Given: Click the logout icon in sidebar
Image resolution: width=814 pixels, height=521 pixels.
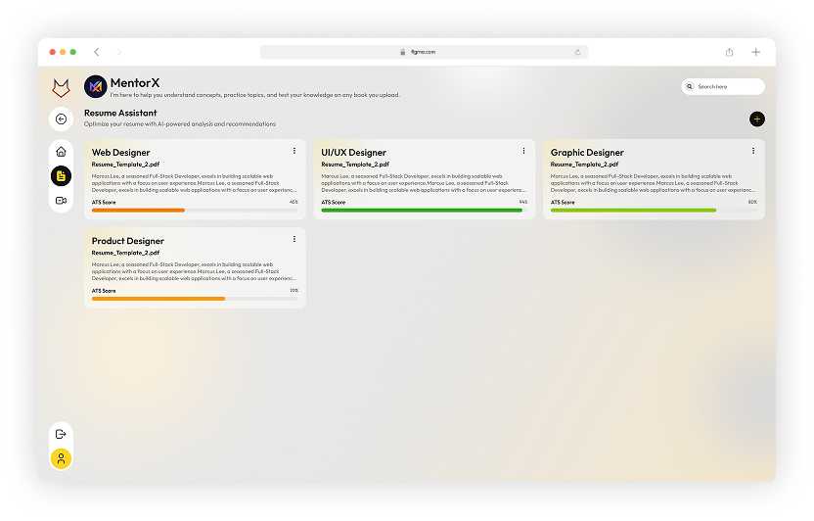Looking at the screenshot, I should [61, 434].
